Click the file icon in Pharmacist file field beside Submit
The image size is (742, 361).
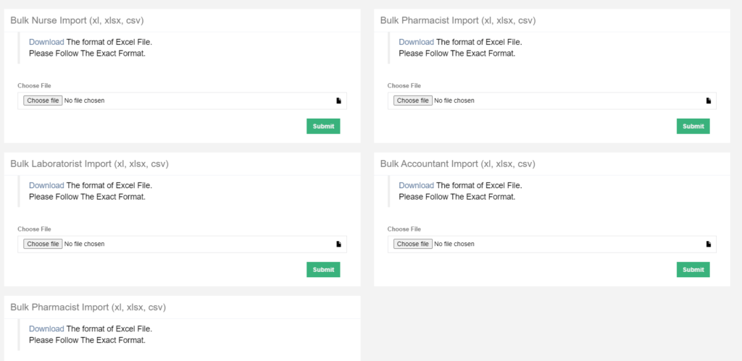pos(709,101)
